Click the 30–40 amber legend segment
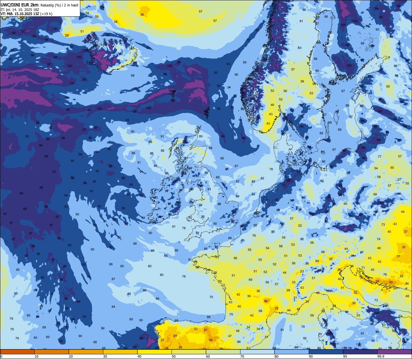The height and width of the screenshot is (359, 412). coord(120,352)
